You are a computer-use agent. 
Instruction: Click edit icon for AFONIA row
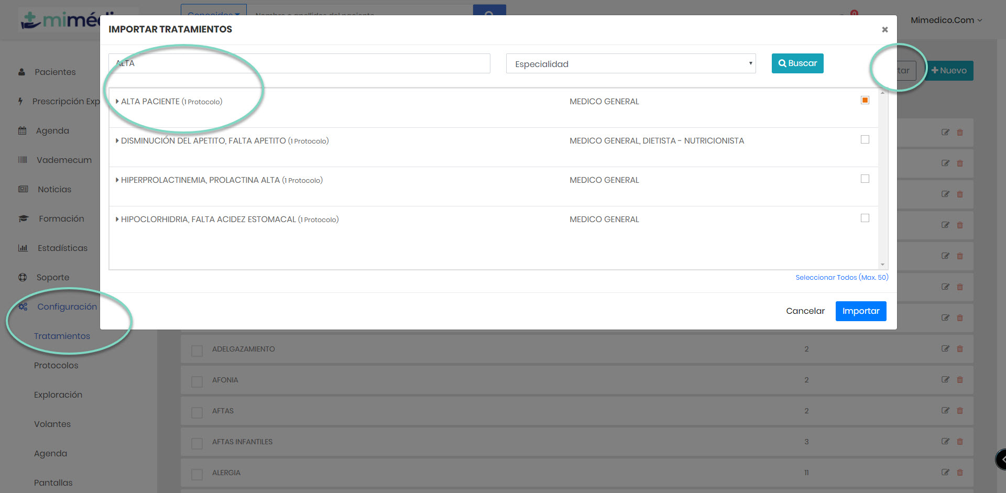point(945,379)
